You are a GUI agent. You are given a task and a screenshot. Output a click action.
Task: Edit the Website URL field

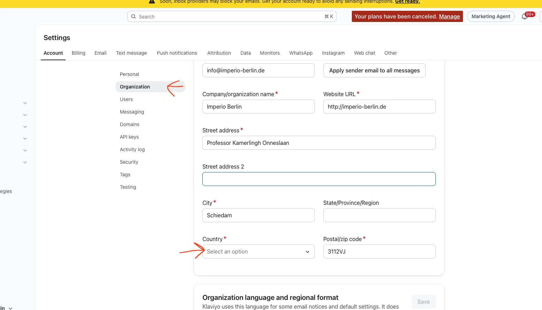[x=379, y=107]
